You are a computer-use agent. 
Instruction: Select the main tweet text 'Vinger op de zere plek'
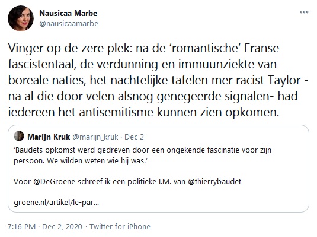70,49
